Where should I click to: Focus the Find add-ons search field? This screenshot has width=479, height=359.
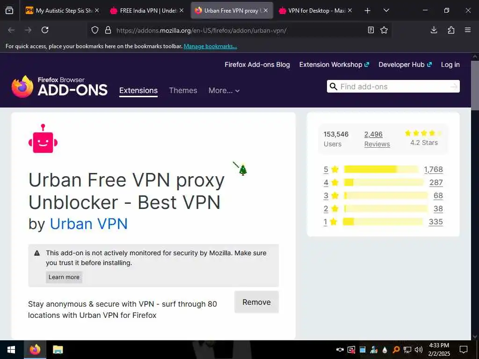pos(393,86)
